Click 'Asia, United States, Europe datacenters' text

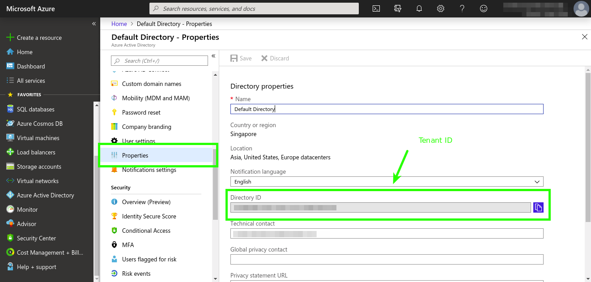281,157
